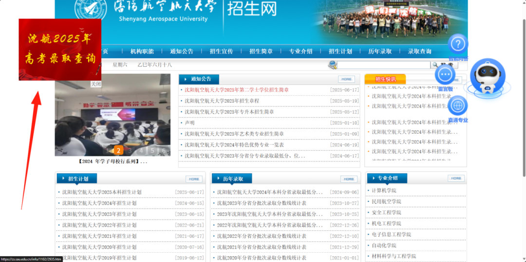Open the 机构职能 navigation menu
This screenshot has height=262, width=526.
(142, 52)
